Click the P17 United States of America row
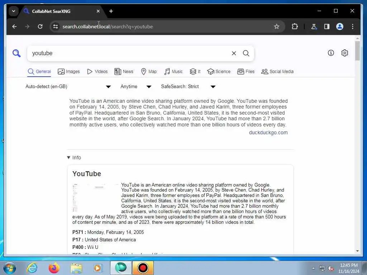Image resolution: width=367 pixels, height=275 pixels. [x=104, y=240]
